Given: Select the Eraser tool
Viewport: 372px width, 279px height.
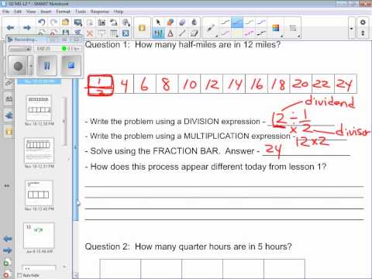Looking at the screenshot, I should click(182, 22).
